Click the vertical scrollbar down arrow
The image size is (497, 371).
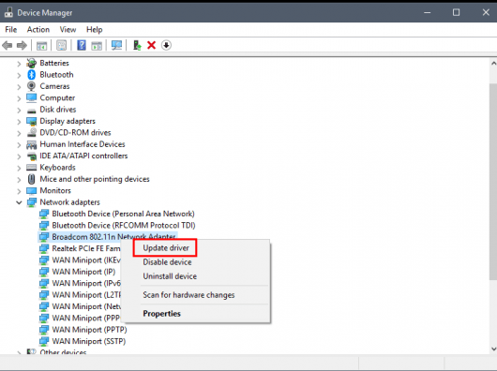493,349
